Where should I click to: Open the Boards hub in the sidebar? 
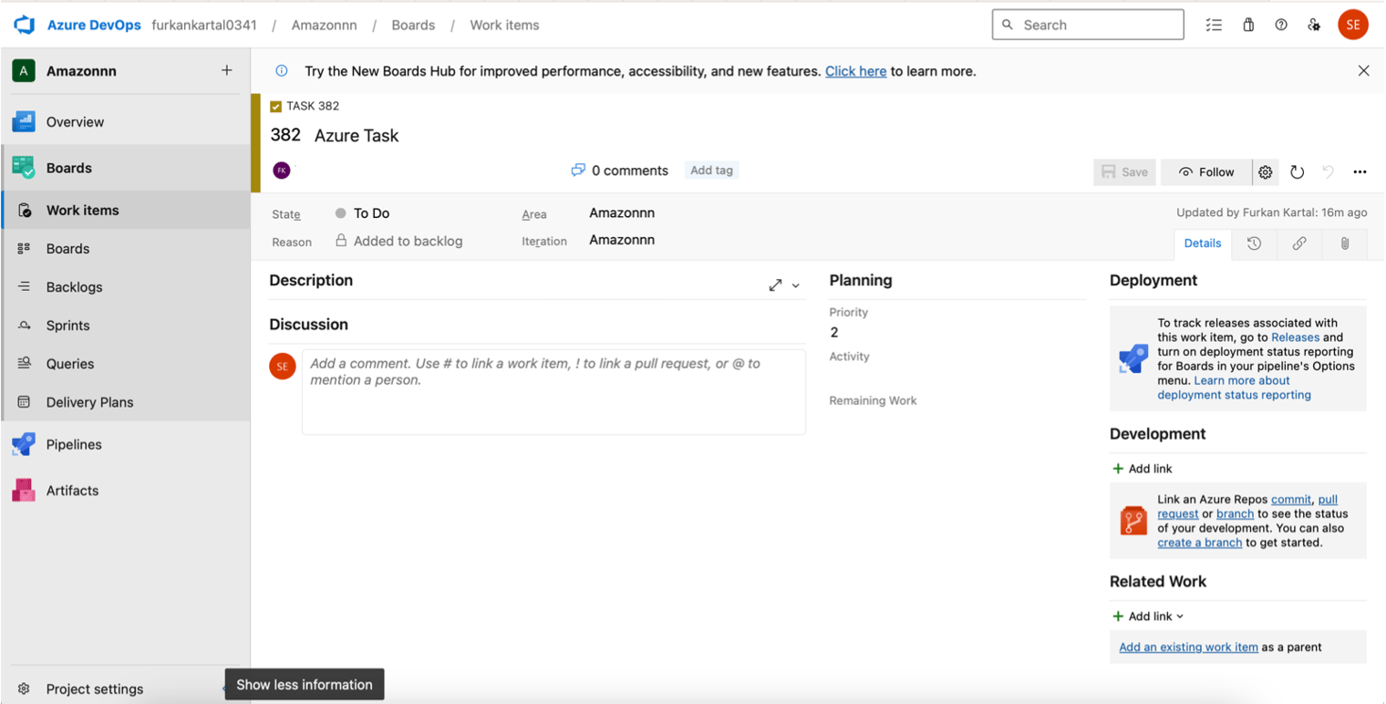click(126, 168)
